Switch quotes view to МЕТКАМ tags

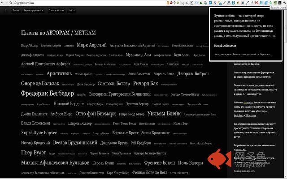point(85,33)
